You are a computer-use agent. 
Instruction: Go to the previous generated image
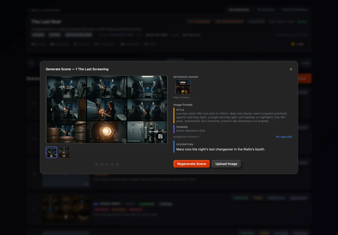point(51,109)
